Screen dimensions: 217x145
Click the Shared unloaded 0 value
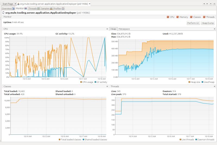(75, 94)
